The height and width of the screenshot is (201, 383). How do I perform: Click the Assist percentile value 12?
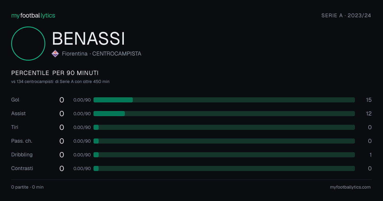pos(369,114)
